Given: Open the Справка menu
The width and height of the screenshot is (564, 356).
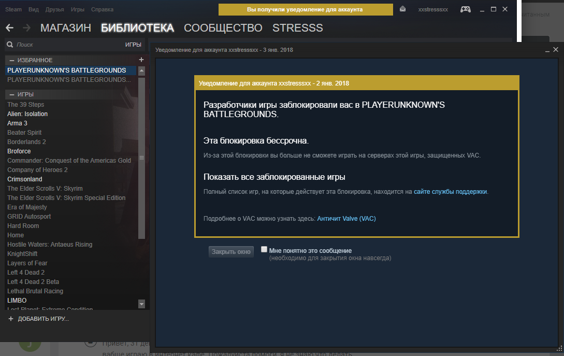Looking at the screenshot, I should tap(102, 9).
